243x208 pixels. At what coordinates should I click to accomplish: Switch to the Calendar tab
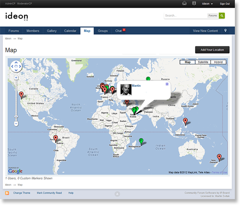70,31
